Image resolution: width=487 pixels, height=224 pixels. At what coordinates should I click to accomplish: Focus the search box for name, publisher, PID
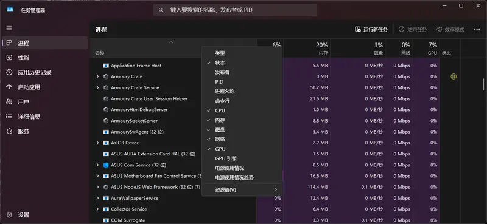(235, 10)
